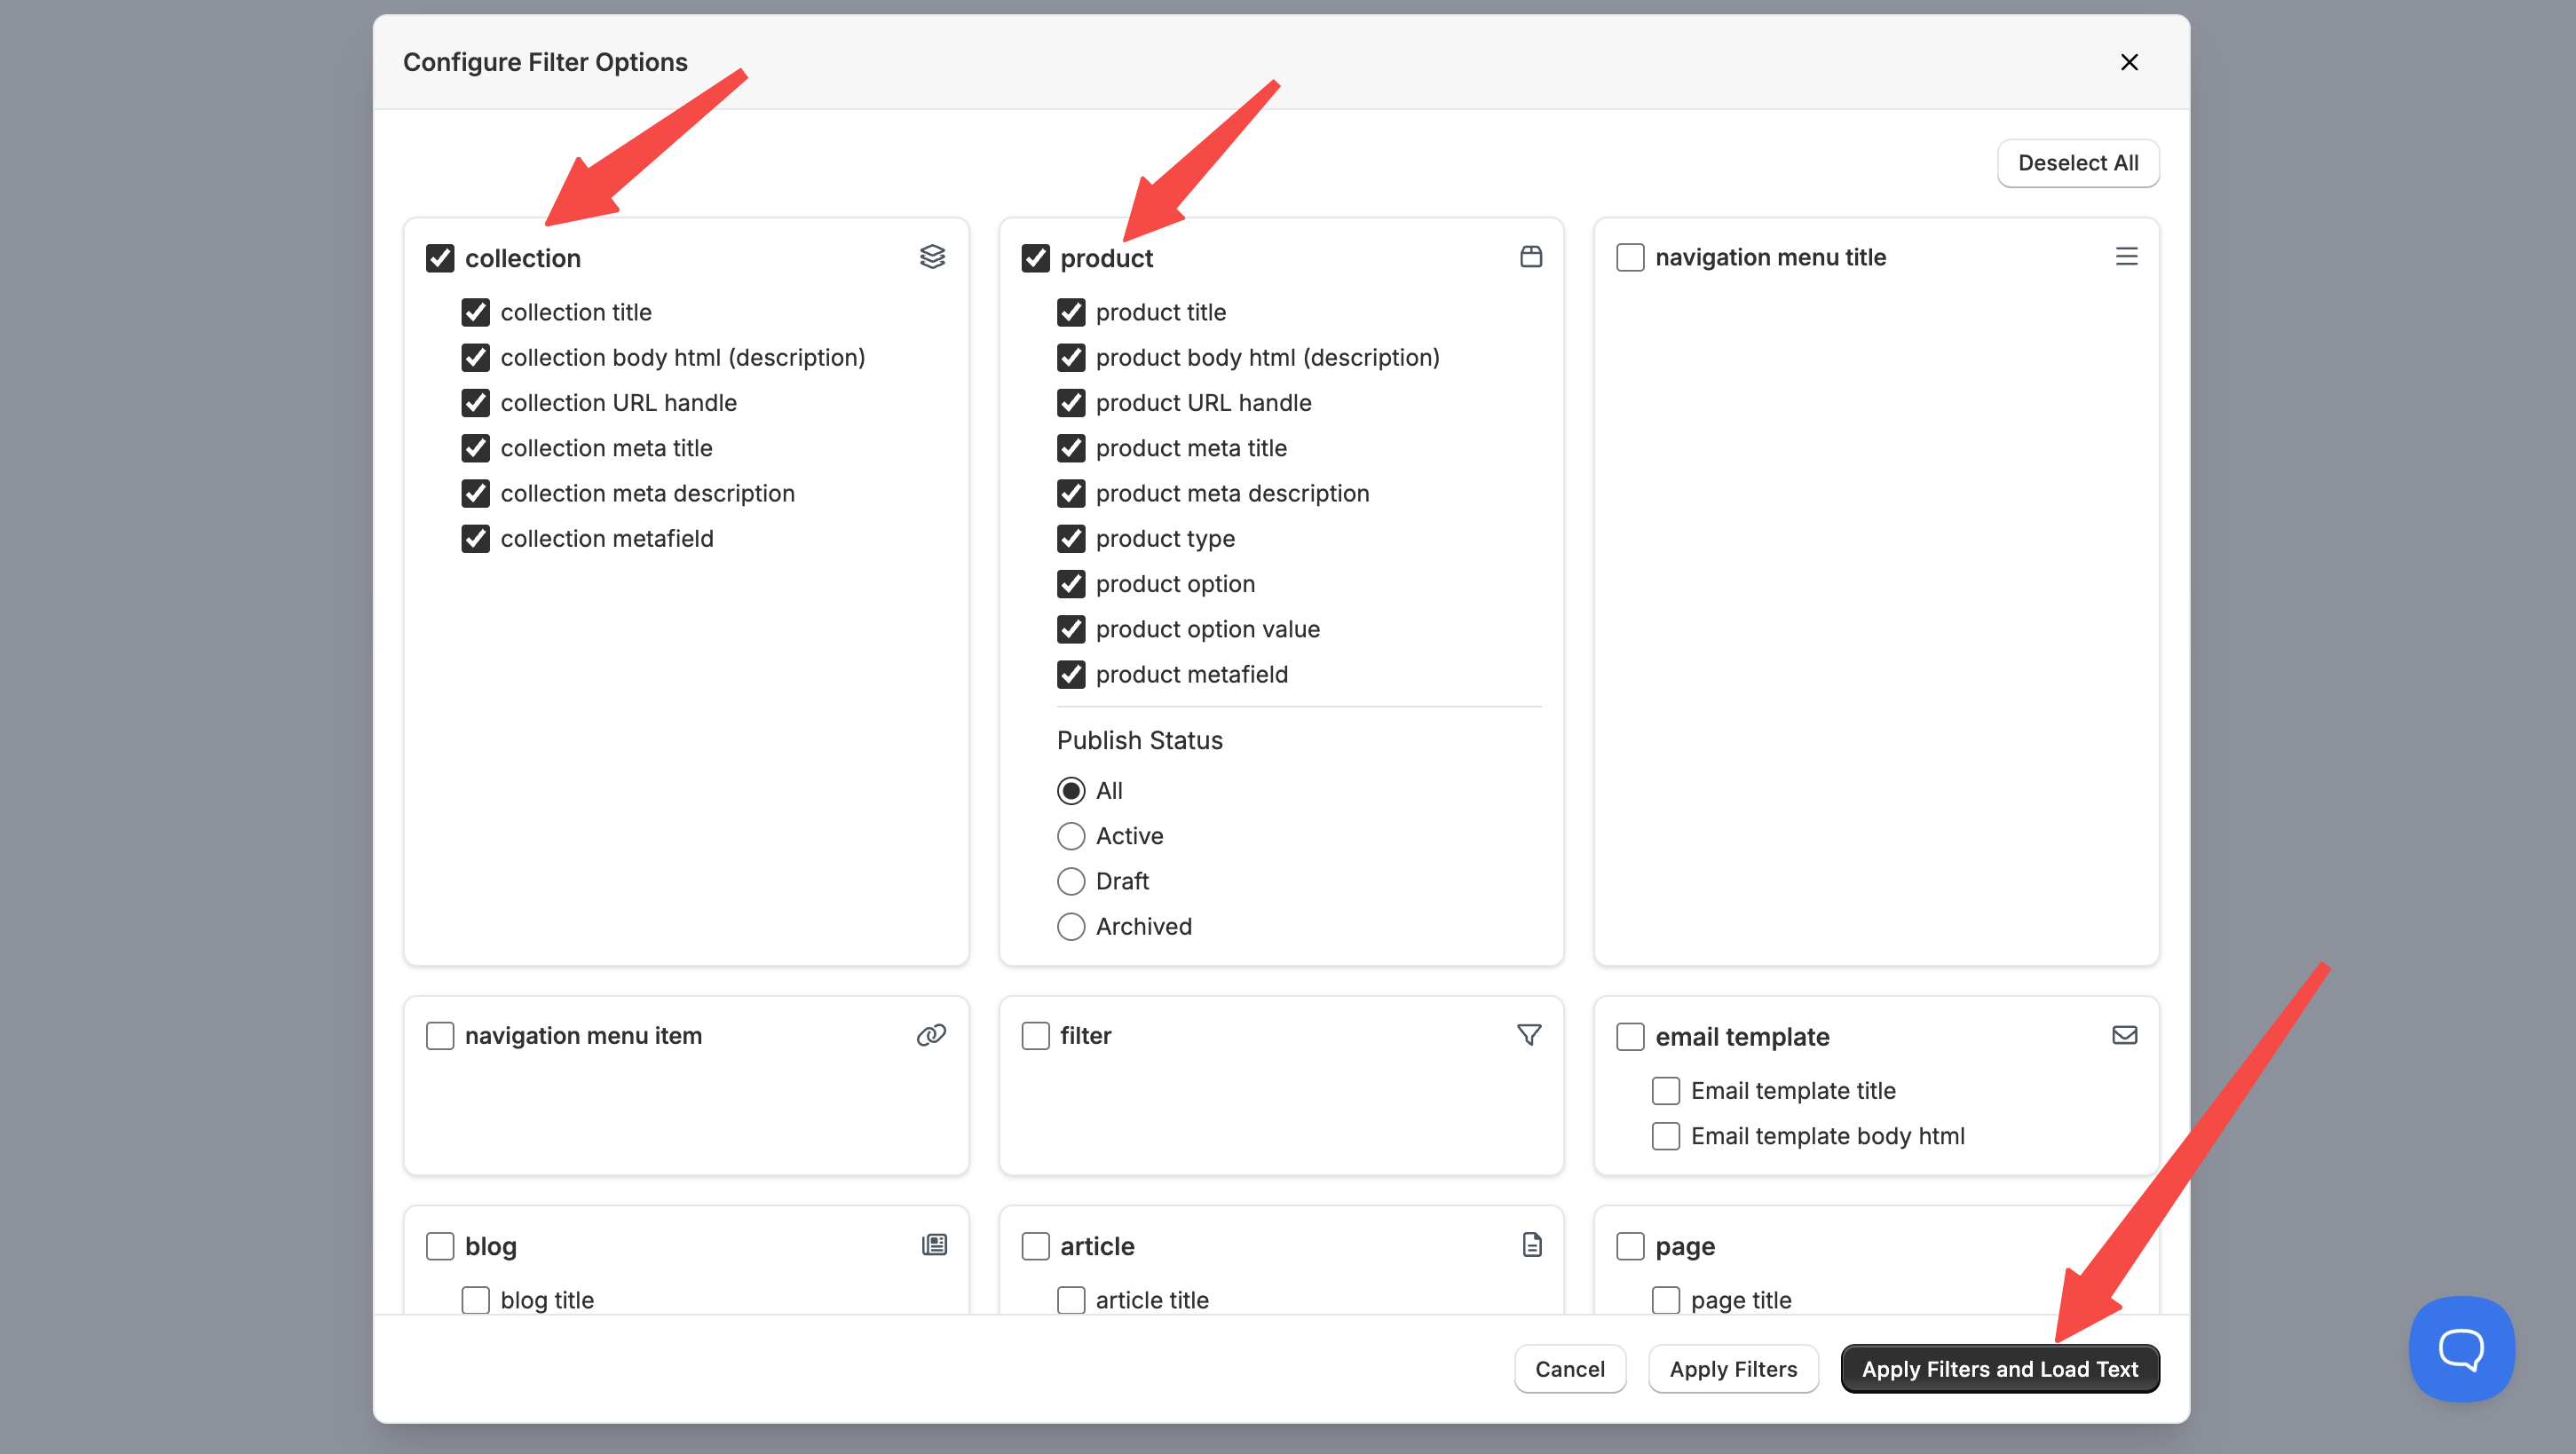Screen dimensions: 2576x1454
Task: Click the navigation menu title hamburger icon
Action: [x=2126, y=257]
